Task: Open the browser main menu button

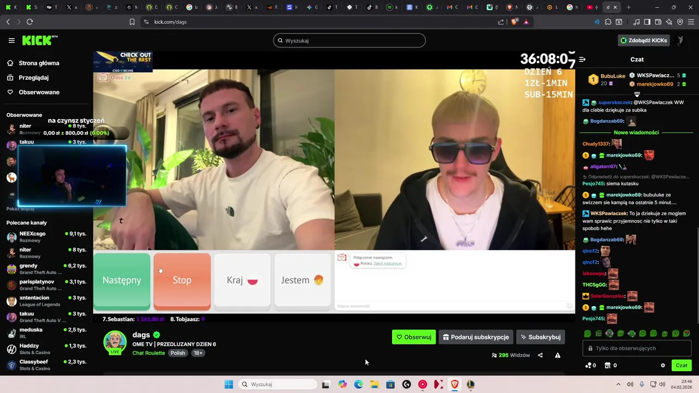Action: coord(691,22)
